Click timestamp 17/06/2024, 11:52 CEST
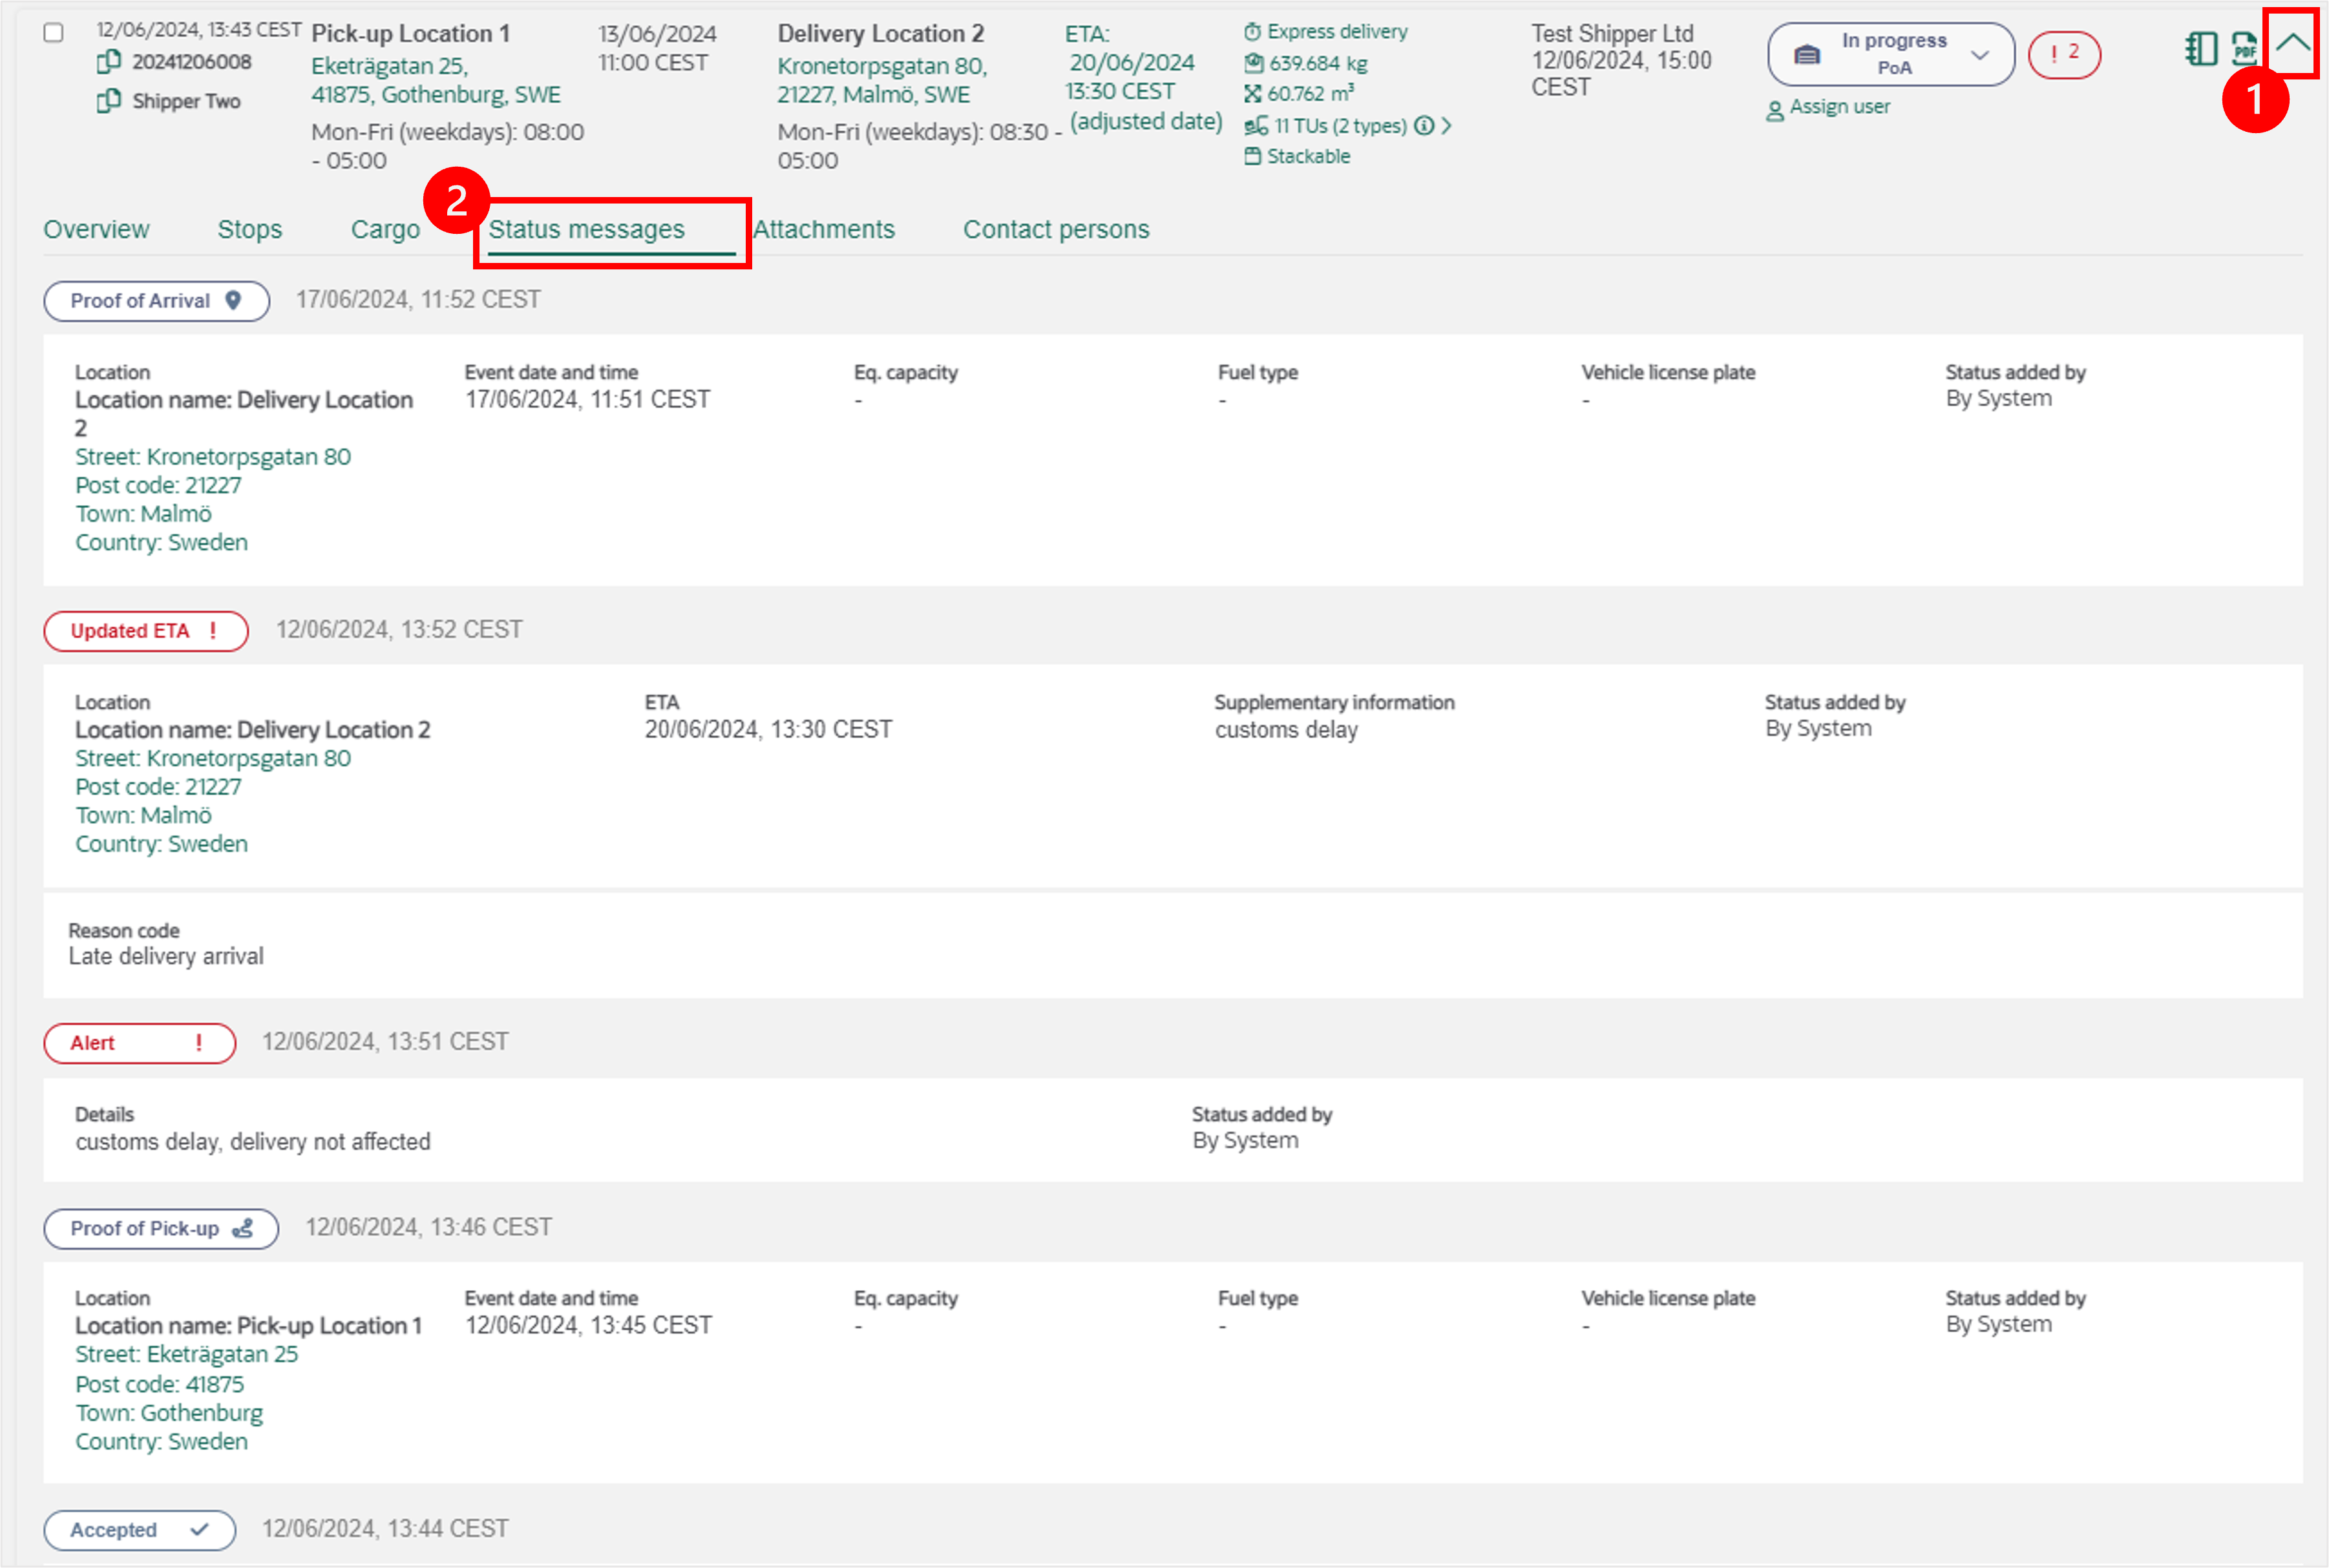The image size is (2329, 1568). [x=418, y=300]
